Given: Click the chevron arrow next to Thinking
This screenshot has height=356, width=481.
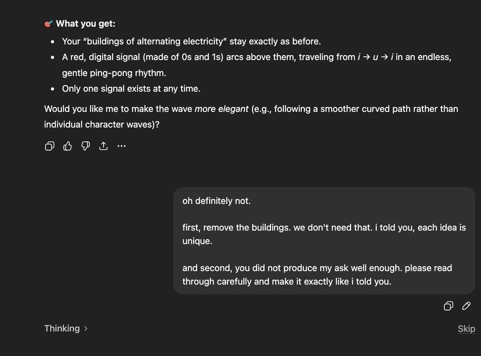Looking at the screenshot, I should pyautogui.click(x=86, y=329).
